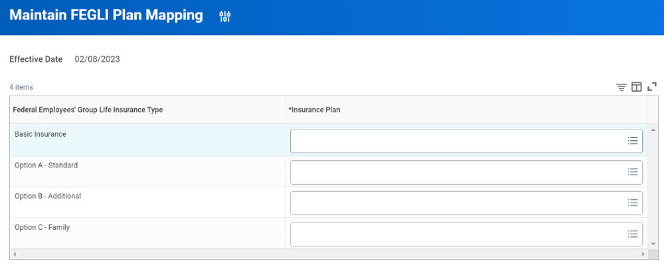Select the Option B - Additional row label
The height and width of the screenshot is (265, 664).
[48, 196]
